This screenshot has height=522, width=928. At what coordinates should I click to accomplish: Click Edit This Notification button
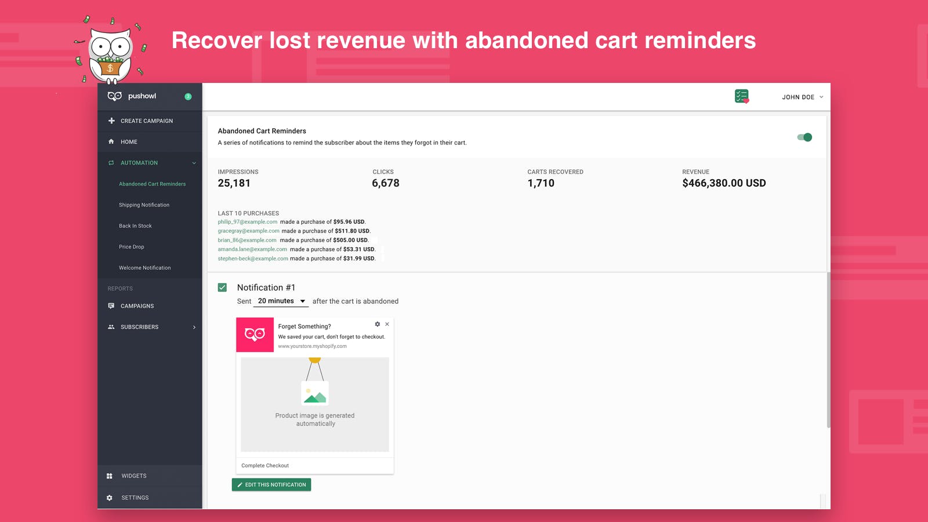(271, 485)
